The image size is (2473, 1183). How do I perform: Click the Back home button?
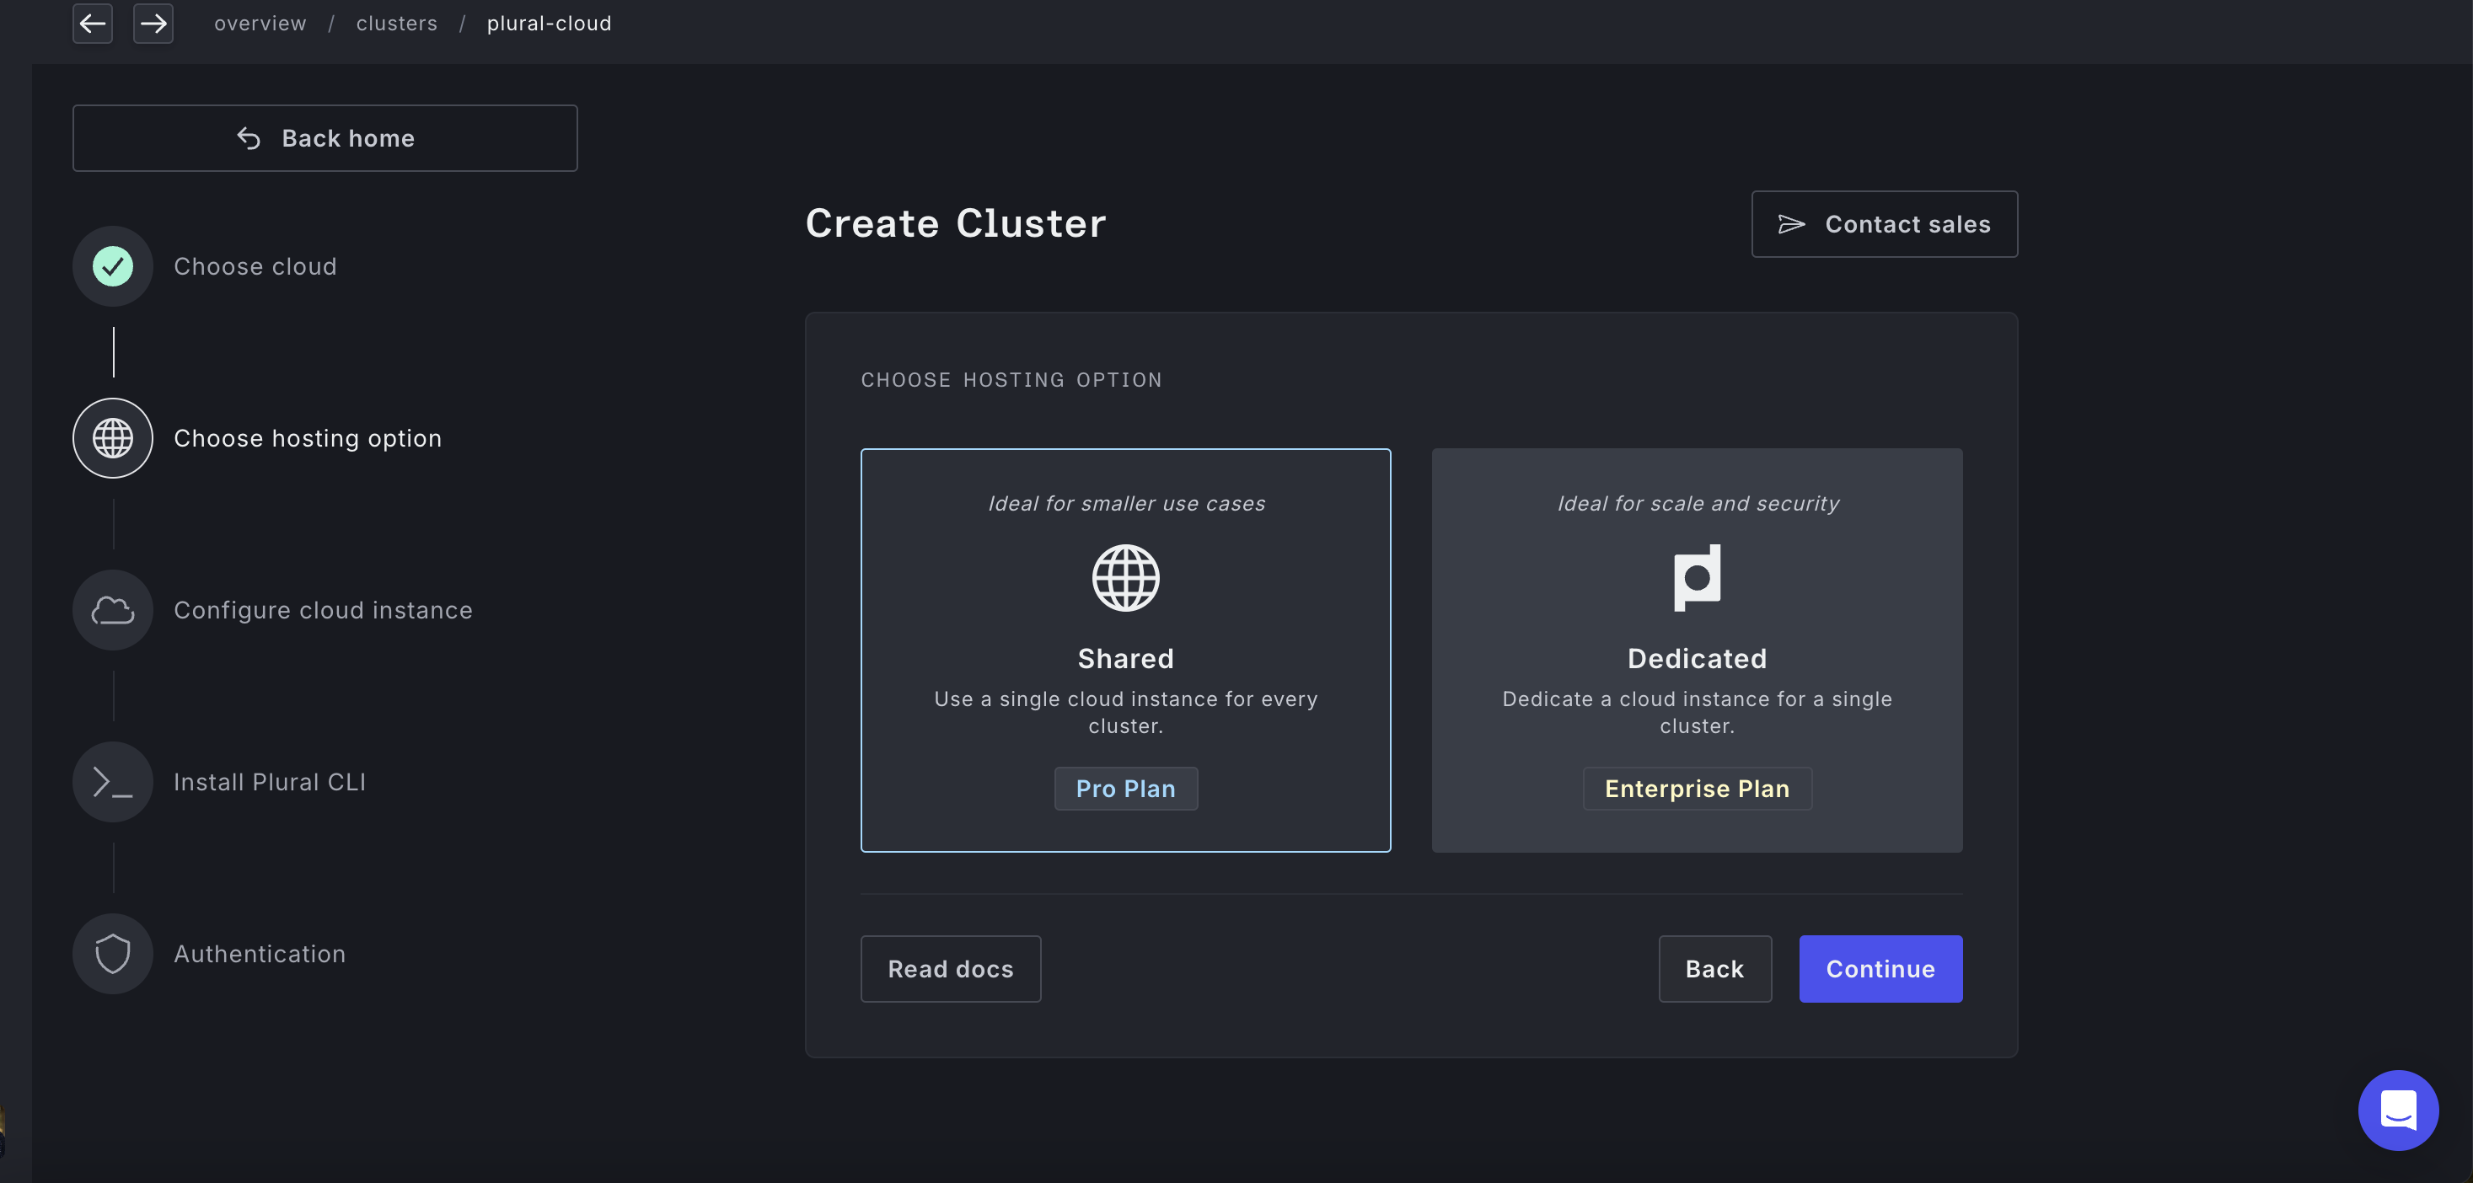[325, 138]
